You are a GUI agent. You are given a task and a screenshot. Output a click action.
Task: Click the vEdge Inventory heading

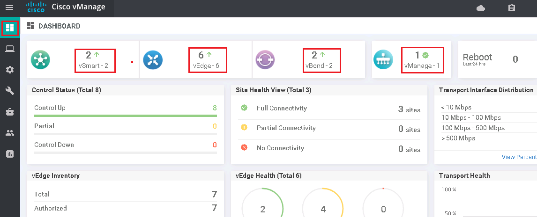(x=56, y=175)
